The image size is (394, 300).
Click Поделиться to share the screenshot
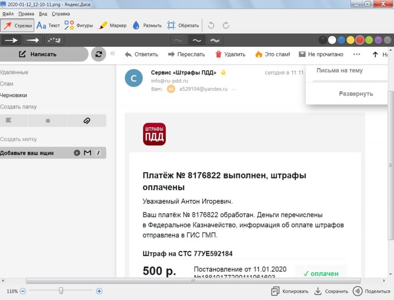[372, 291]
